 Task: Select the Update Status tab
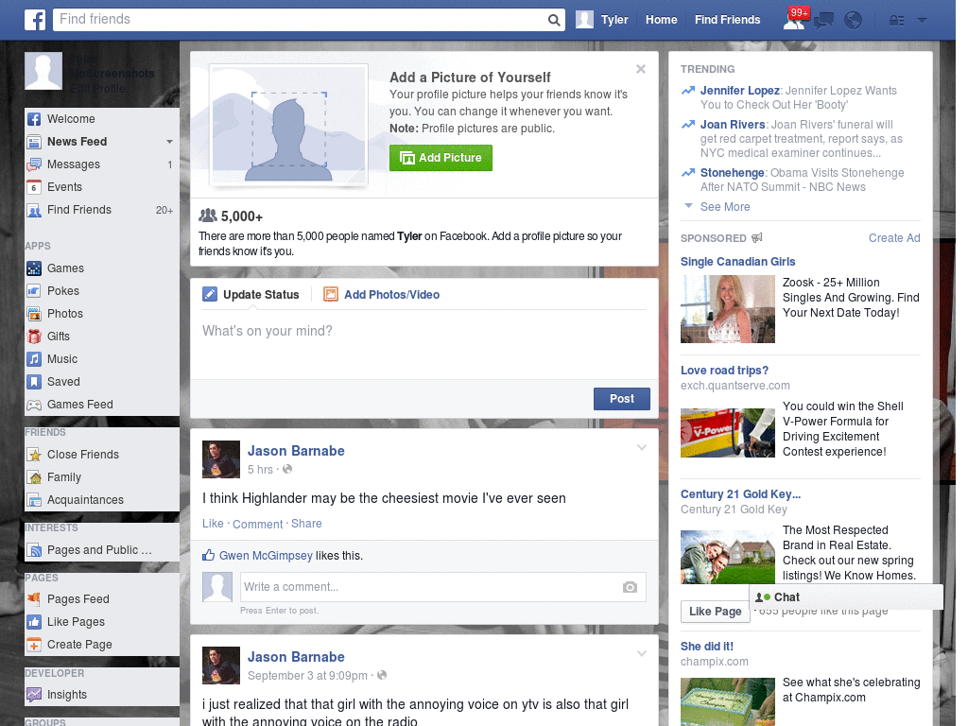point(251,295)
